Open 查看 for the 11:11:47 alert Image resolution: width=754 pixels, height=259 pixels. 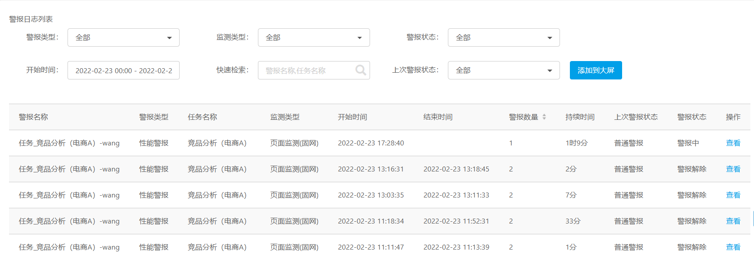pyautogui.click(x=733, y=247)
